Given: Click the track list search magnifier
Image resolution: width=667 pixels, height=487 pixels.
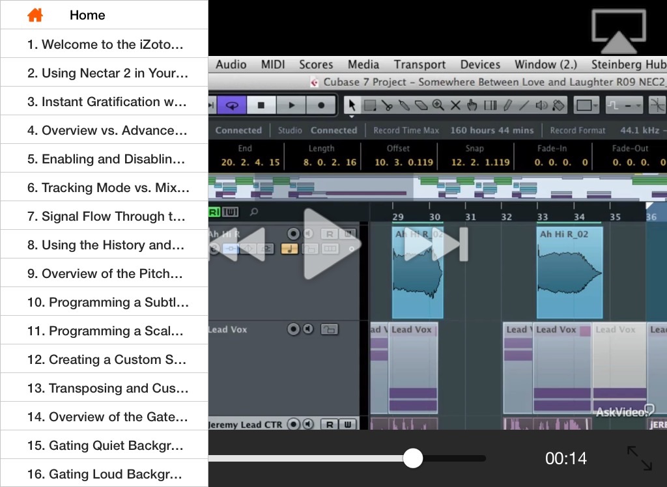Looking at the screenshot, I should [x=254, y=212].
